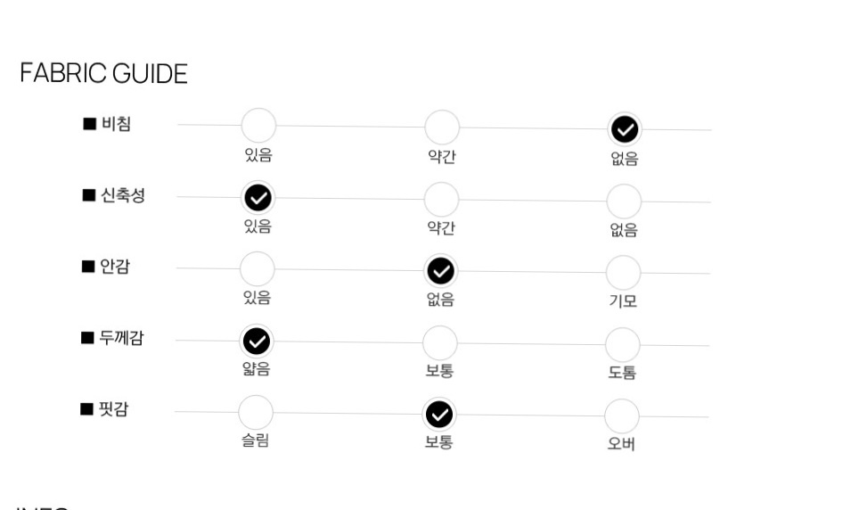Click checked 없음 circle in 비침 row
This screenshot has height=510, width=843.
(x=625, y=129)
